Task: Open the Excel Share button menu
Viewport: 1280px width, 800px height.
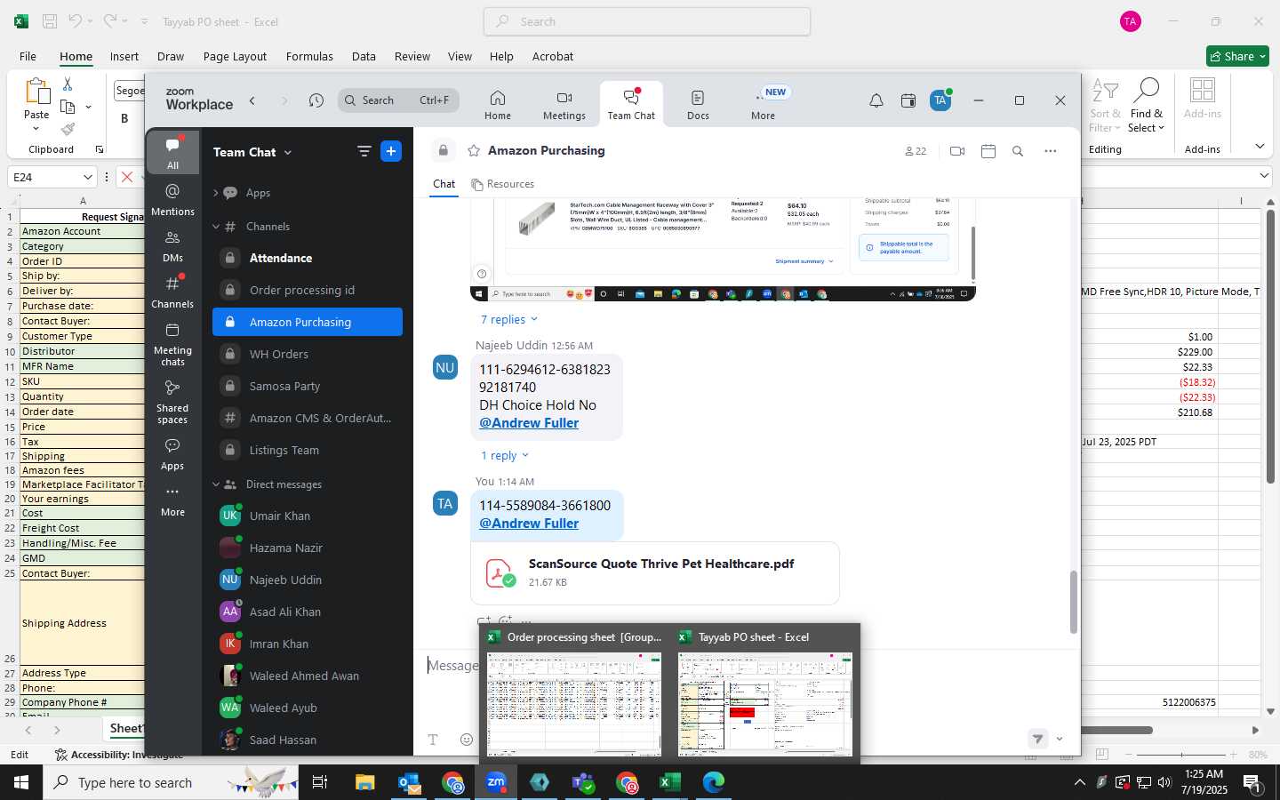Action: tap(1237, 56)
